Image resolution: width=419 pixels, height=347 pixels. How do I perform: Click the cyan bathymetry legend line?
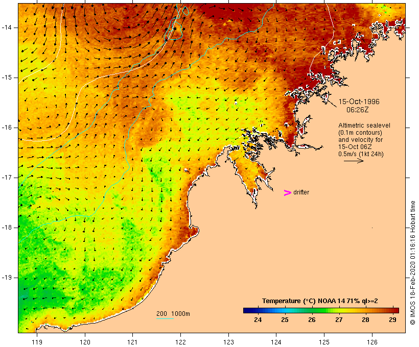(165, 318)
